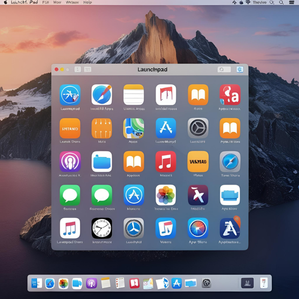Open the gray-ringed blue propeller dial icon
299x299 pixels.
click(x=134, y=228)
